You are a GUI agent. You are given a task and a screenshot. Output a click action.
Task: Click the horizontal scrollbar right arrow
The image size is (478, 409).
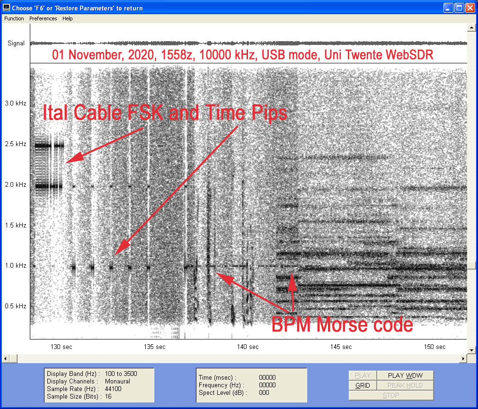tap(463, 358)
